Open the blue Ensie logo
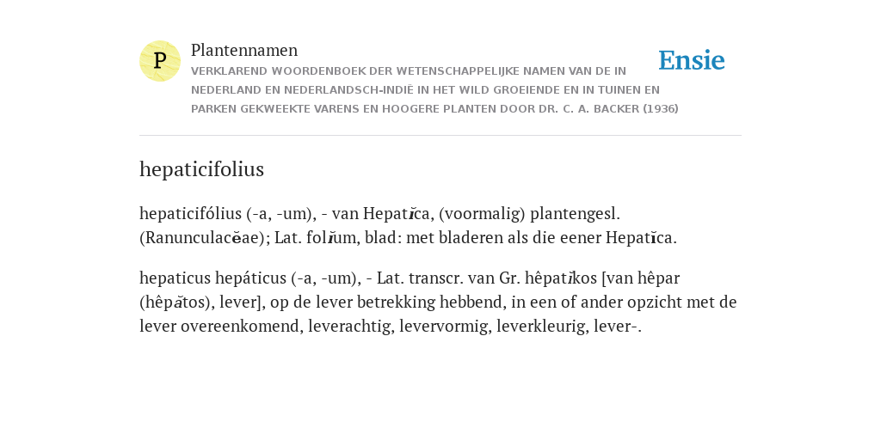The image size is (881, 440). [x=692, y=60]
